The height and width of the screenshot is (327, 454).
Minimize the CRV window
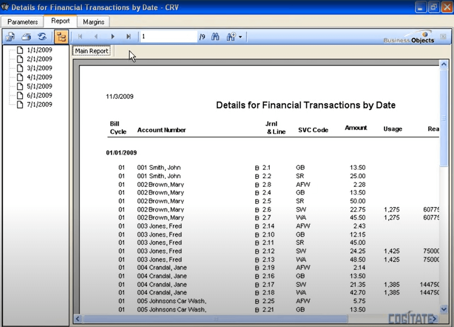(421, 7)
